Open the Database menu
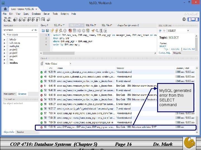 pos(36,14)
